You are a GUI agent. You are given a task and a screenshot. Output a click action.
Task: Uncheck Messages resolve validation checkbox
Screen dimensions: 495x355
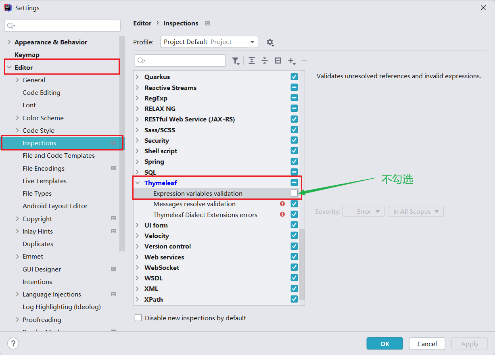click(294, 204)
